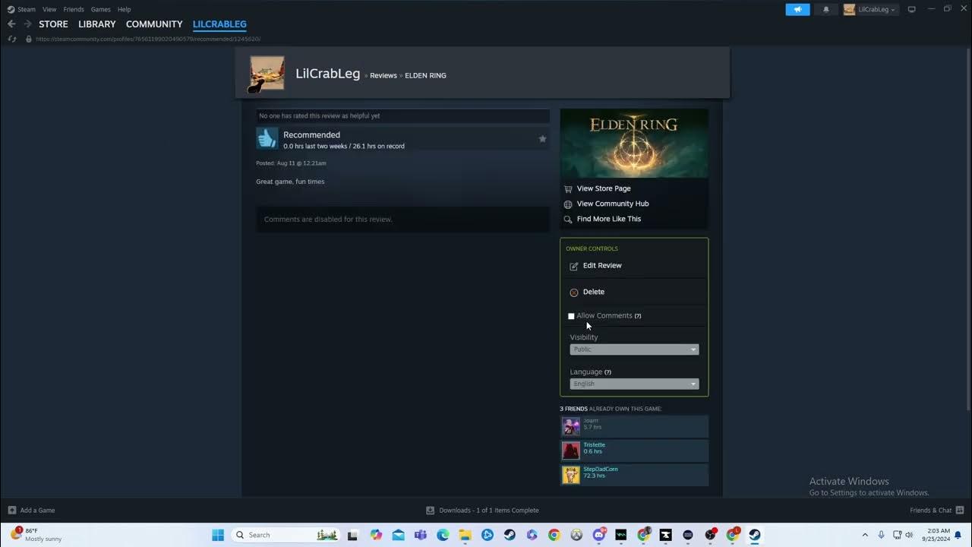Click the star icon on the review
The image size is (972, 547).
tap(542, 139)
